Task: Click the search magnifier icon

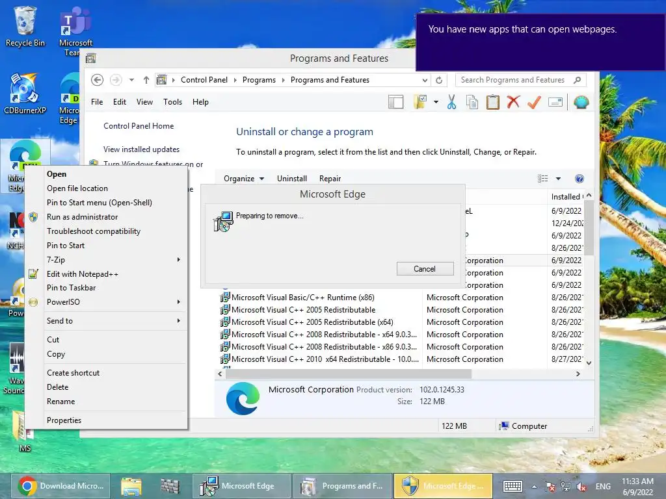Action: pos(577,80)
